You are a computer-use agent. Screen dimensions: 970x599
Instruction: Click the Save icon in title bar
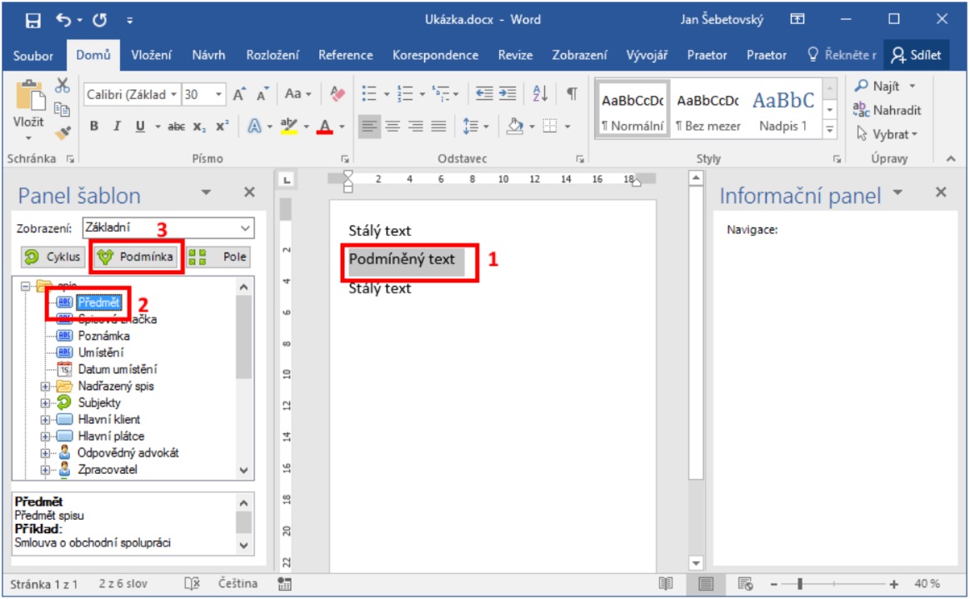click(x=33, y=19)
